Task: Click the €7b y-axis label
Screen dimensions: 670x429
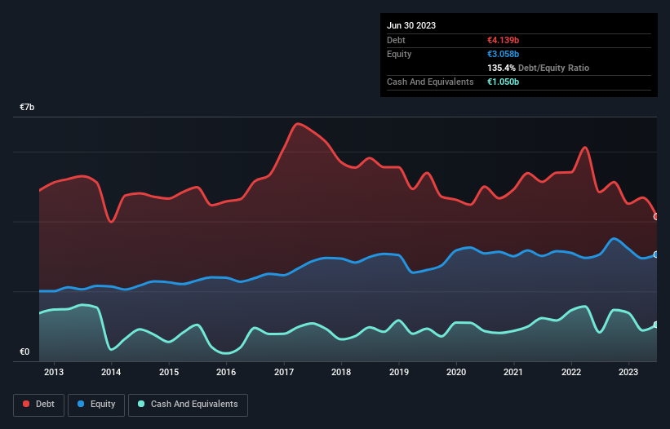Action: tap(27, 107)
